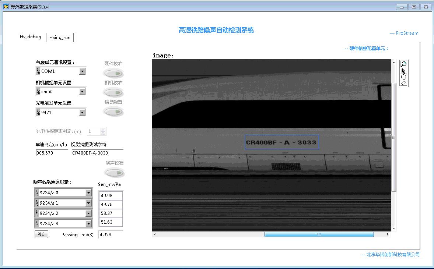Click the sensitivity field showing 49.98
434x269 pixels.
[x=111, y=195]
